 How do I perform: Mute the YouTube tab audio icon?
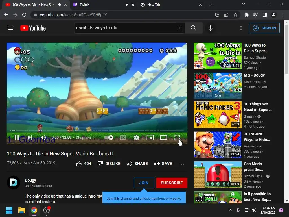point(59,5)
